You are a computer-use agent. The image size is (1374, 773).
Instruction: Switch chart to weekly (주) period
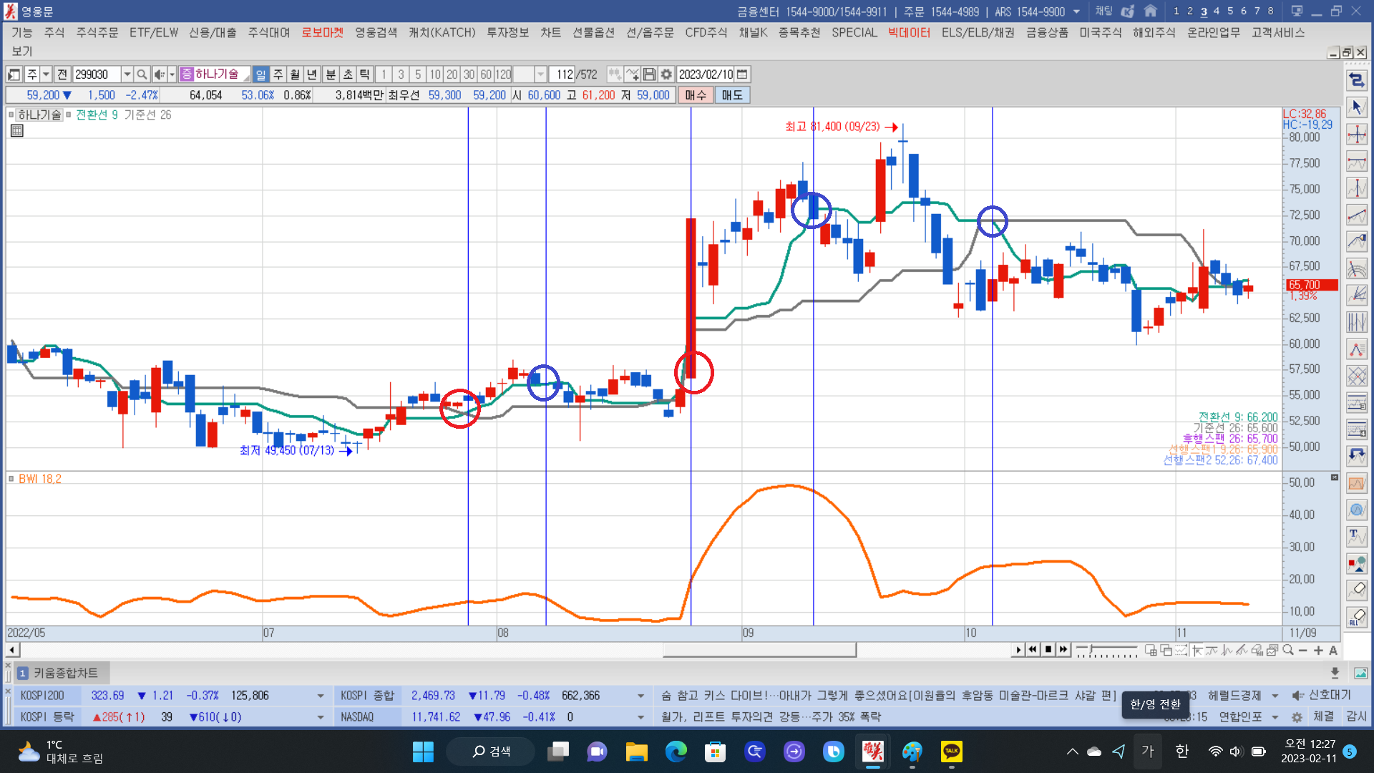(x=278, y=74)
